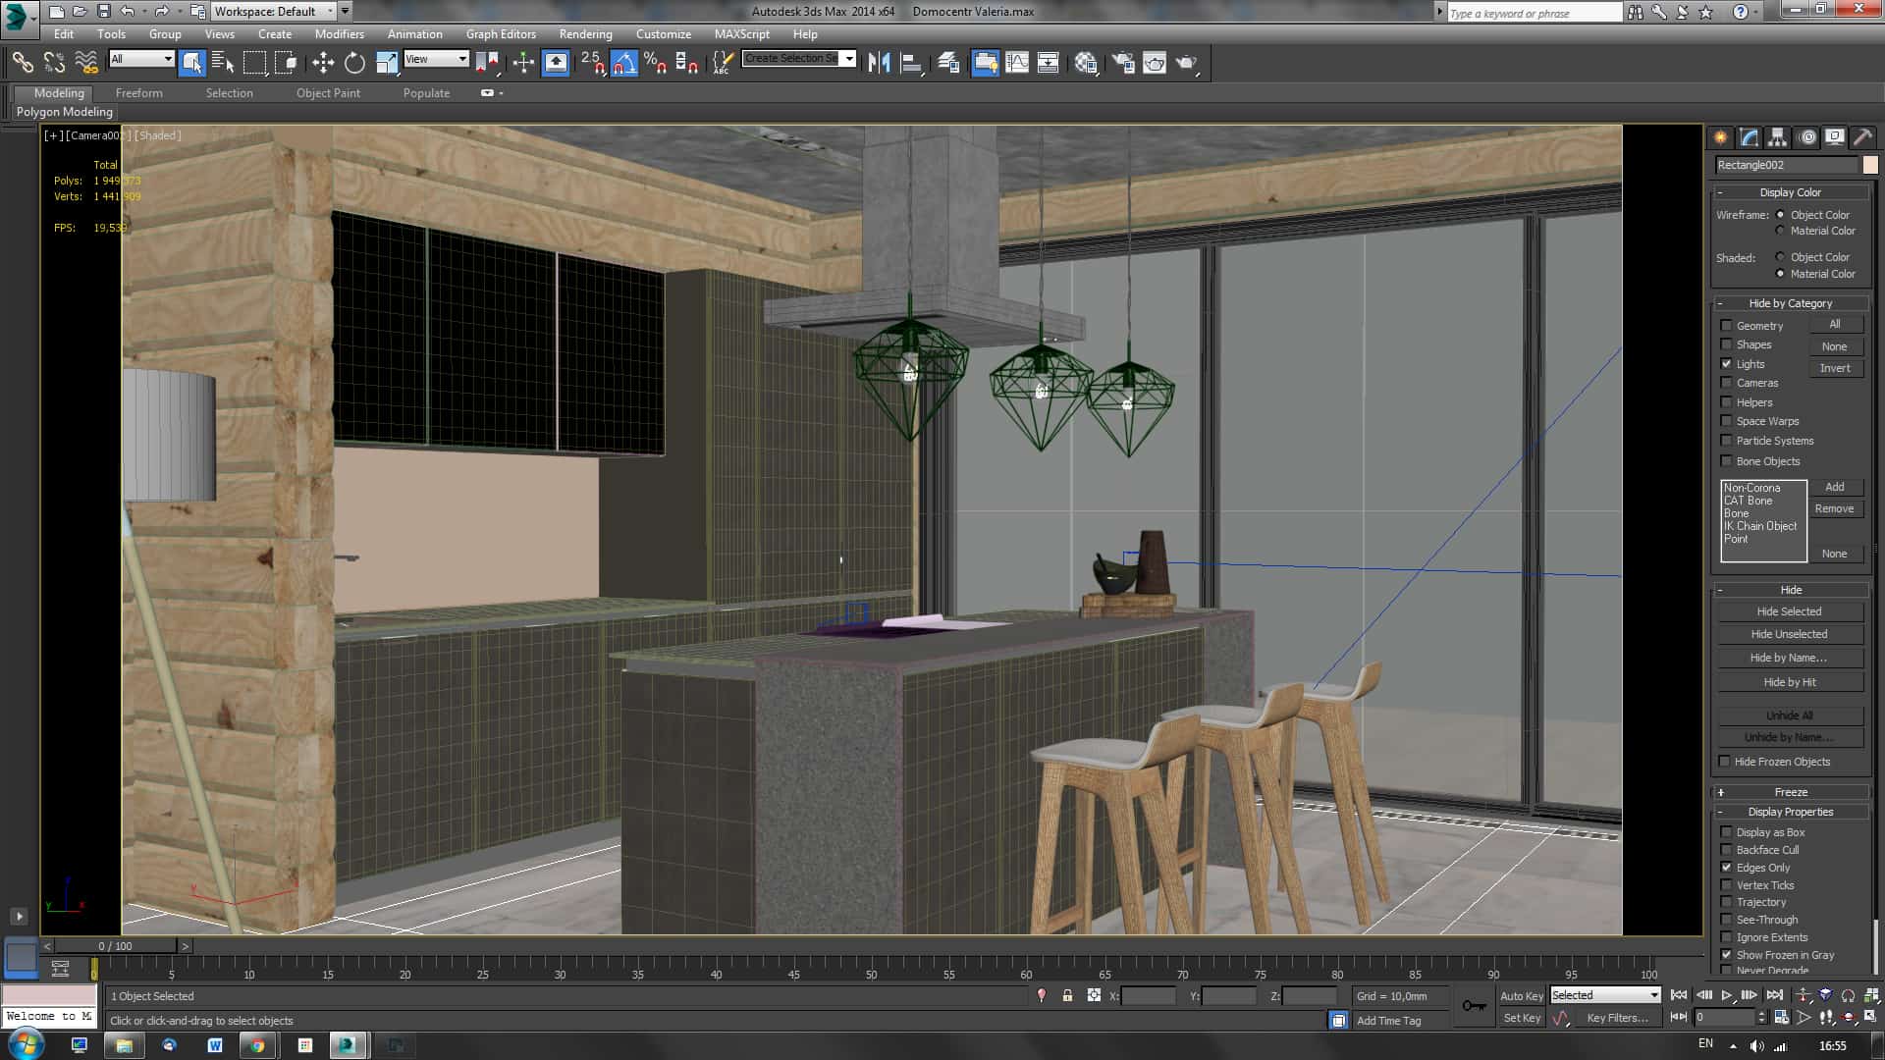
Task: Toggle the Angle Snap icon
Action: [623, 63]
